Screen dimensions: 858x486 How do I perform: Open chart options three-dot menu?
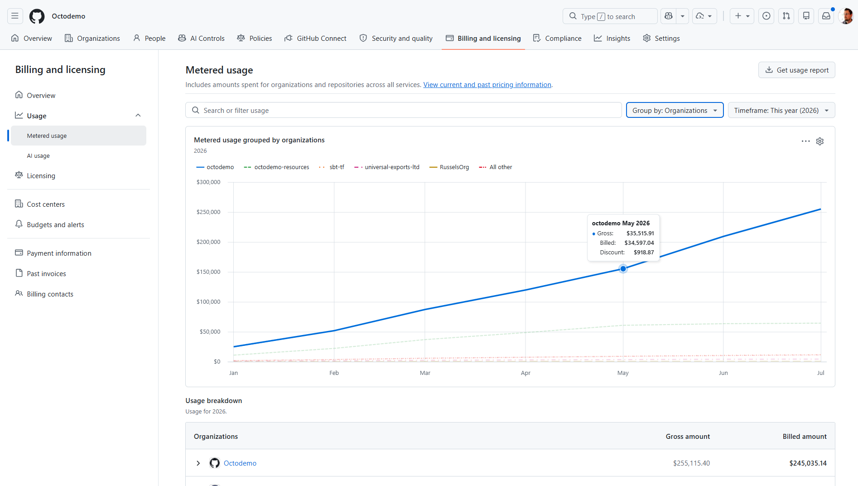pyautogui.click(x=805, y=141)
